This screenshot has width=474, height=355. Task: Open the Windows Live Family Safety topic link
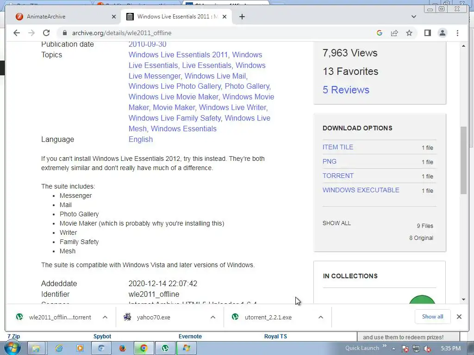[x=175, y=118]
